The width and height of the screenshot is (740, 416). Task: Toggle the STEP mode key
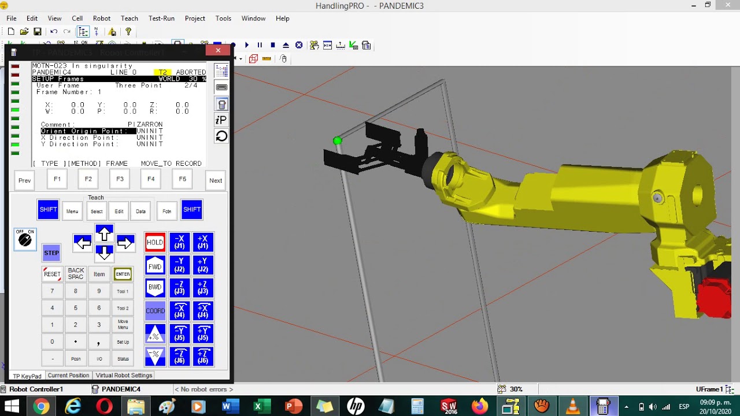coord(51,253)
